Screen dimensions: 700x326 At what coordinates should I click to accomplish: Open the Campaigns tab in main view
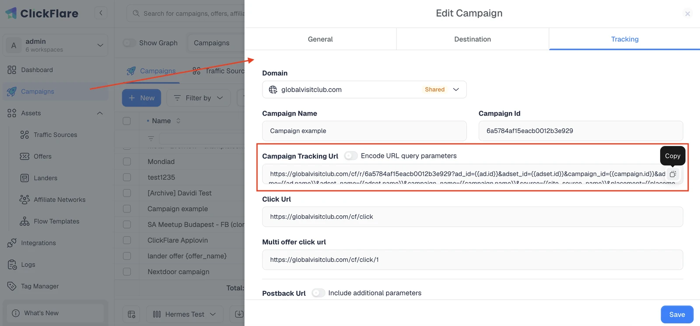pos(151,71)
